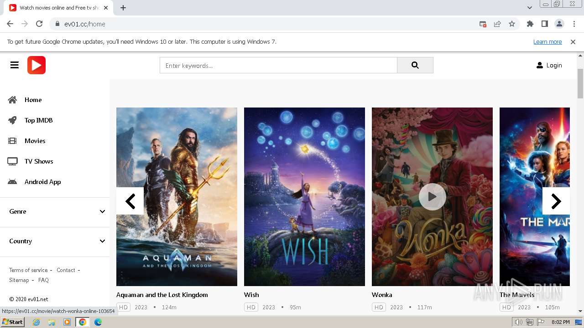Viewport: 584px width, 328px height.
Task: Open the hamburger sidebar menu
Action: 15,65
